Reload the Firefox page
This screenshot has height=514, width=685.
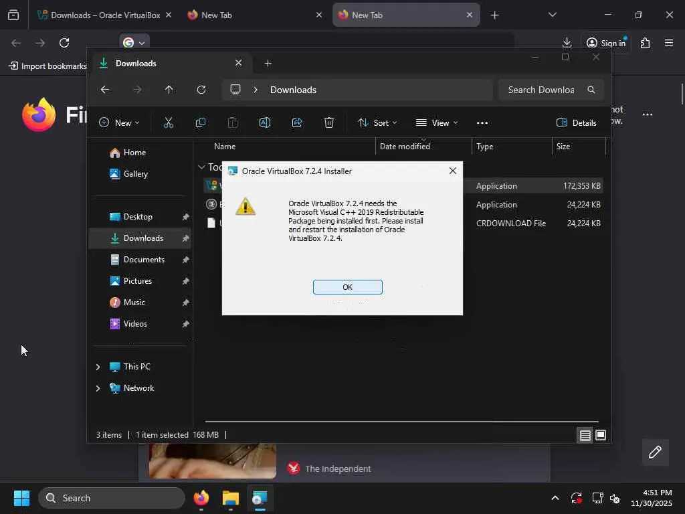point(64,43)
